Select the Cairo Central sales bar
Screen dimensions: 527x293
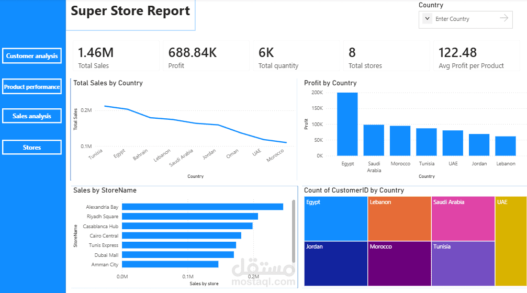click(182, 235)
